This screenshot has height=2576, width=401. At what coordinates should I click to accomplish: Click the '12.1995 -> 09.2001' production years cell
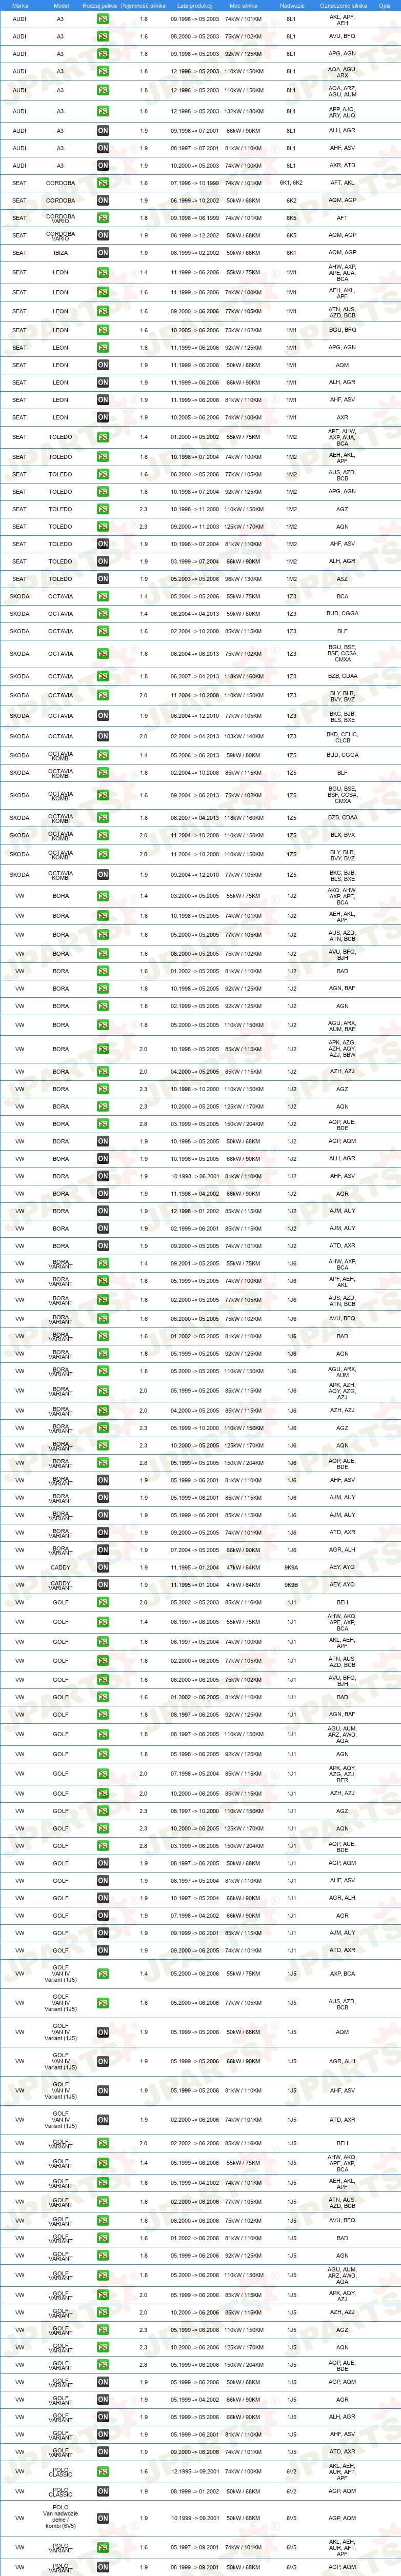click(195, 2472)
